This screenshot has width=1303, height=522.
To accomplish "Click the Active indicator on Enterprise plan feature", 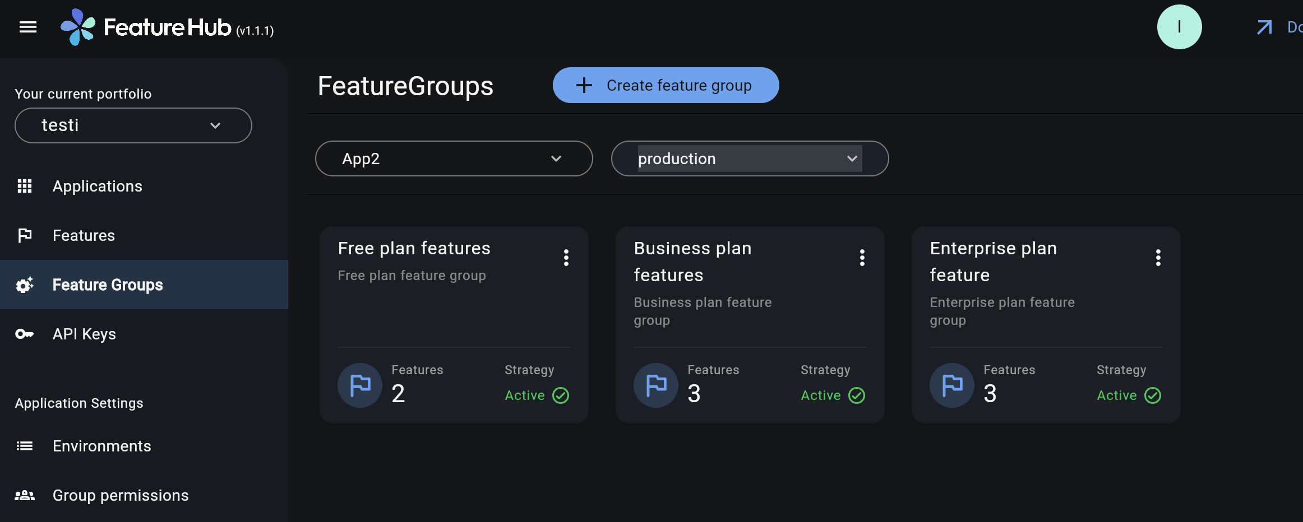I will point(1152,395).
